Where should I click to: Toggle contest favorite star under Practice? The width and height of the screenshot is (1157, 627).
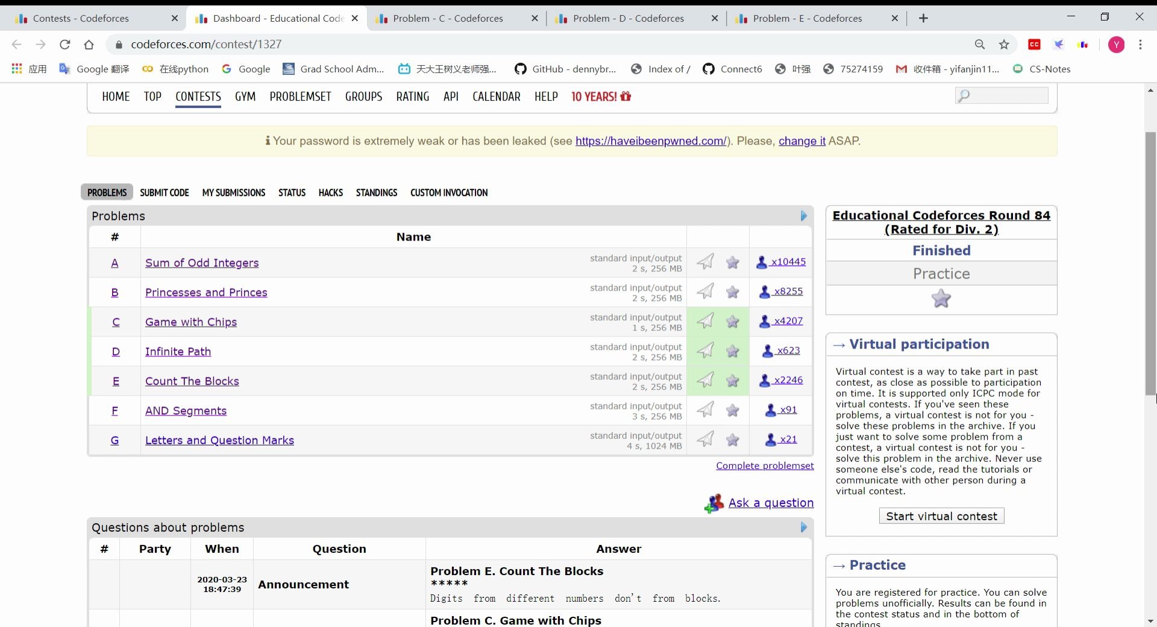click(x=941, y=298)
